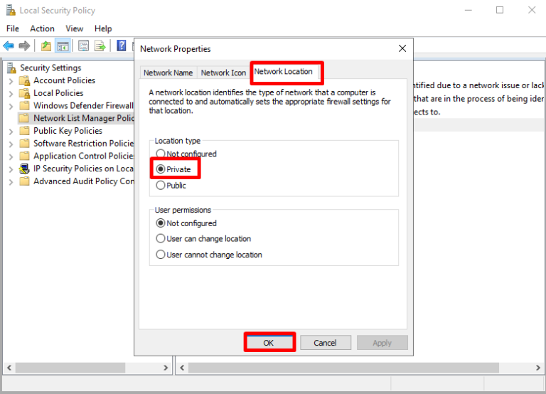The height and width of the screenshot is (394, 546).
Task: Select the IP Security Policies icon
Action: [24, 169]
